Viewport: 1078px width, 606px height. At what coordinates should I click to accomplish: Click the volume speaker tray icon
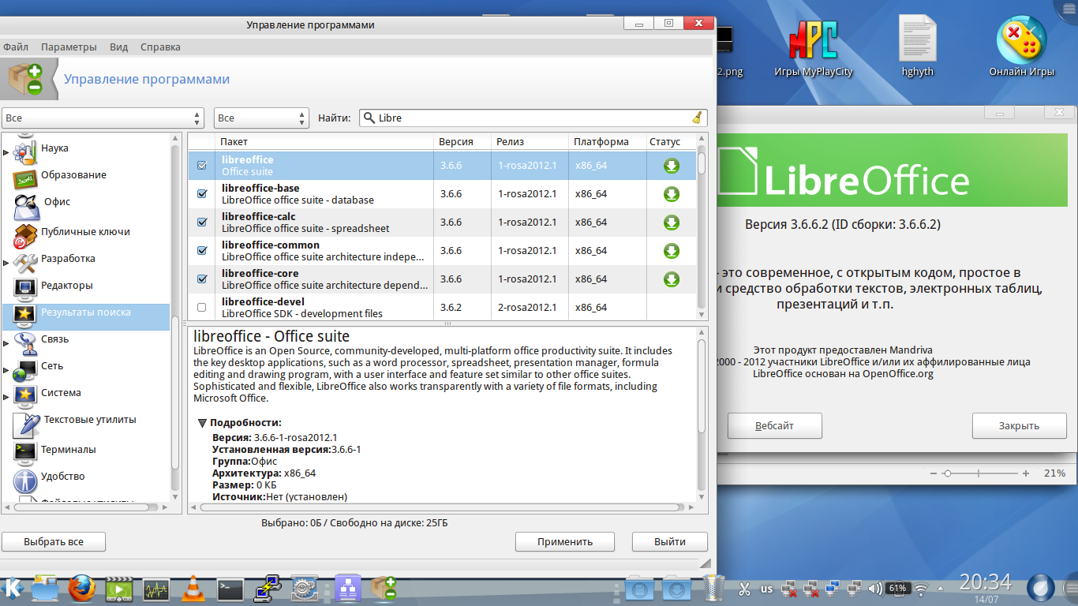tap(875, 589)
